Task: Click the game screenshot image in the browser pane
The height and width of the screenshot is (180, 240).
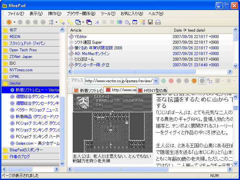Action: coord(113,123)
